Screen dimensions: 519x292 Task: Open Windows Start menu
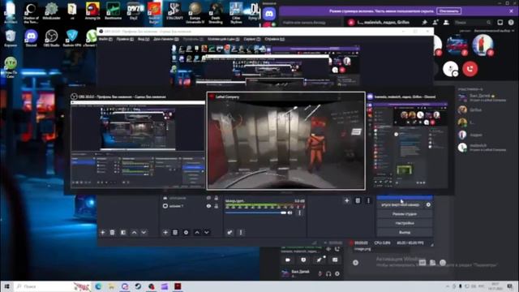pyautogui.click(x=6, y=286)
